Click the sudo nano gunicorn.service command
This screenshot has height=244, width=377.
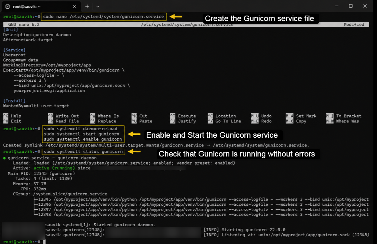(x=103, y=17)
